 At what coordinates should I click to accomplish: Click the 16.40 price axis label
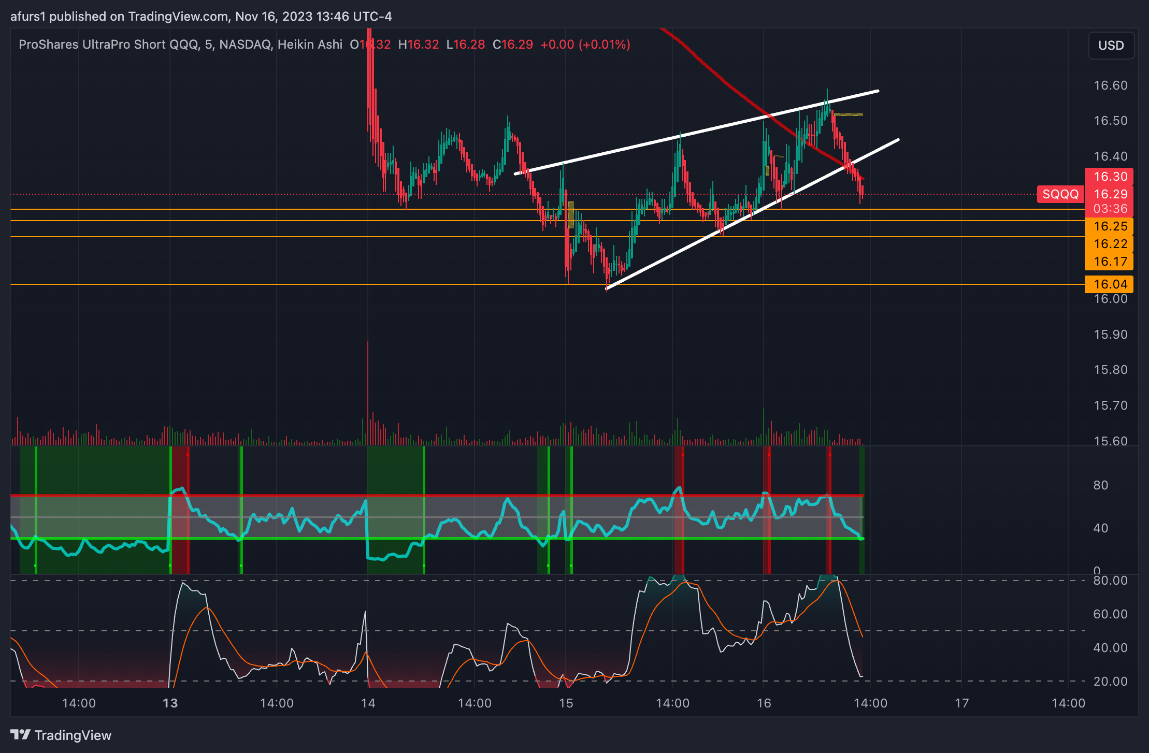tap(1110, 156)
